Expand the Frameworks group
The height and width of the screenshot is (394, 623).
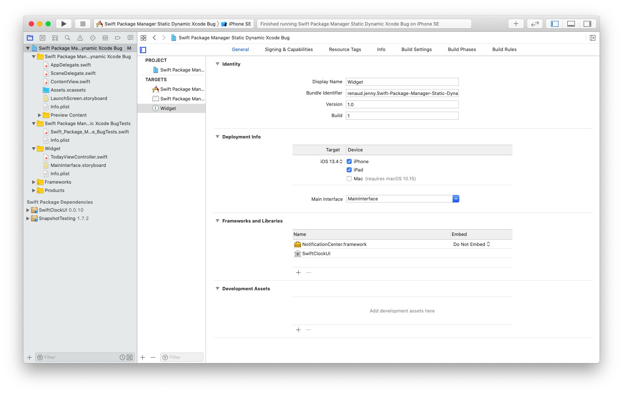coord(33,182)
